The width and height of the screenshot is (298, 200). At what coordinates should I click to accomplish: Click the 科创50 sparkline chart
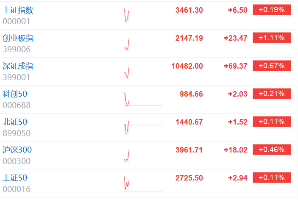[x=143, y=99]
